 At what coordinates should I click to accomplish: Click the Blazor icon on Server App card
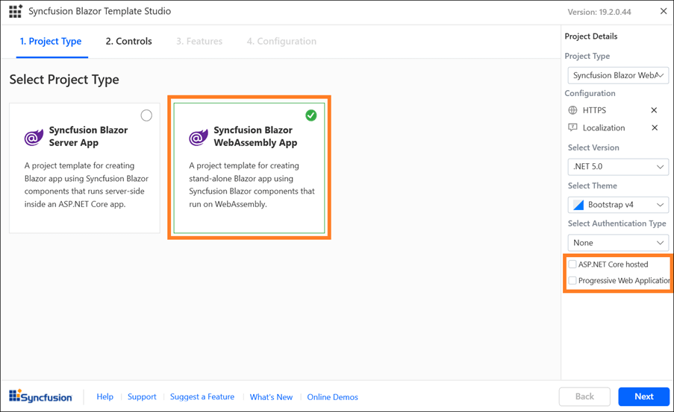(x=34, y=137)
